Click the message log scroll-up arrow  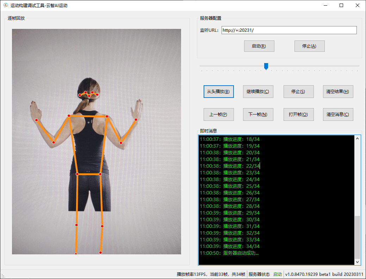(358, 138)
